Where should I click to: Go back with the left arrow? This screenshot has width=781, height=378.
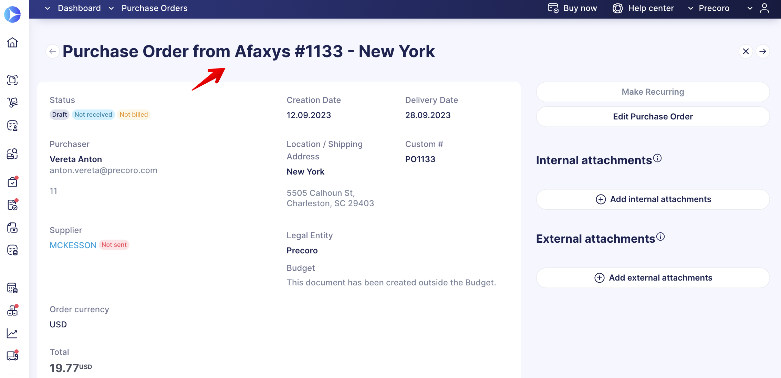click(x=52, y=51)
